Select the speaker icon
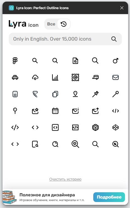Image resolution: width=130 pixels, height=208 pixels. [15, 94]
